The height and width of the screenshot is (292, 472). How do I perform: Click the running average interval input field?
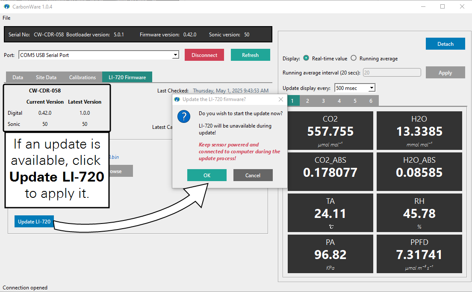point(392,73)
